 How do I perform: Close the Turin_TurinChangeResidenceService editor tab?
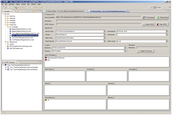(126, 11)
